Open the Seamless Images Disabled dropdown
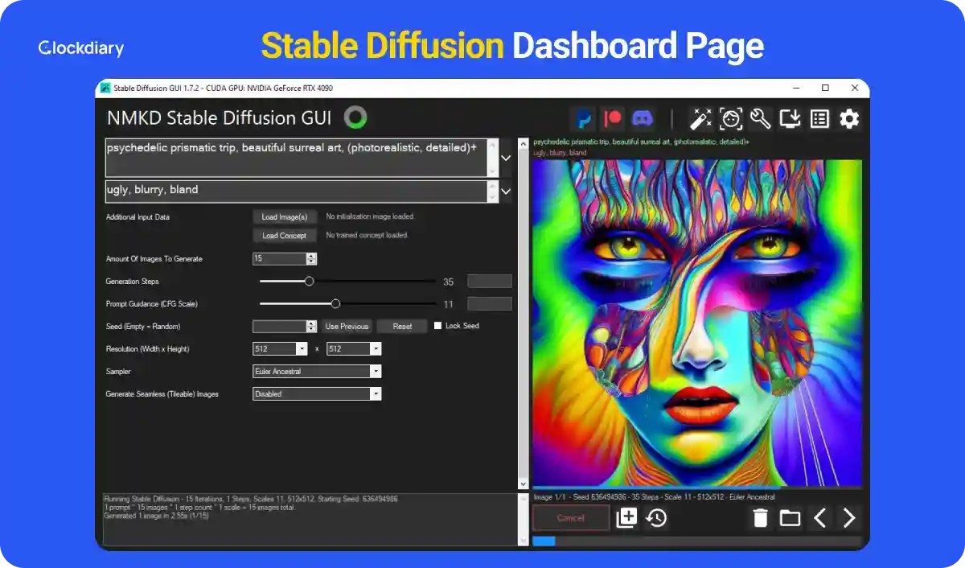The width and height of the screenshot is (965, 568). click(x=317, y=394)
